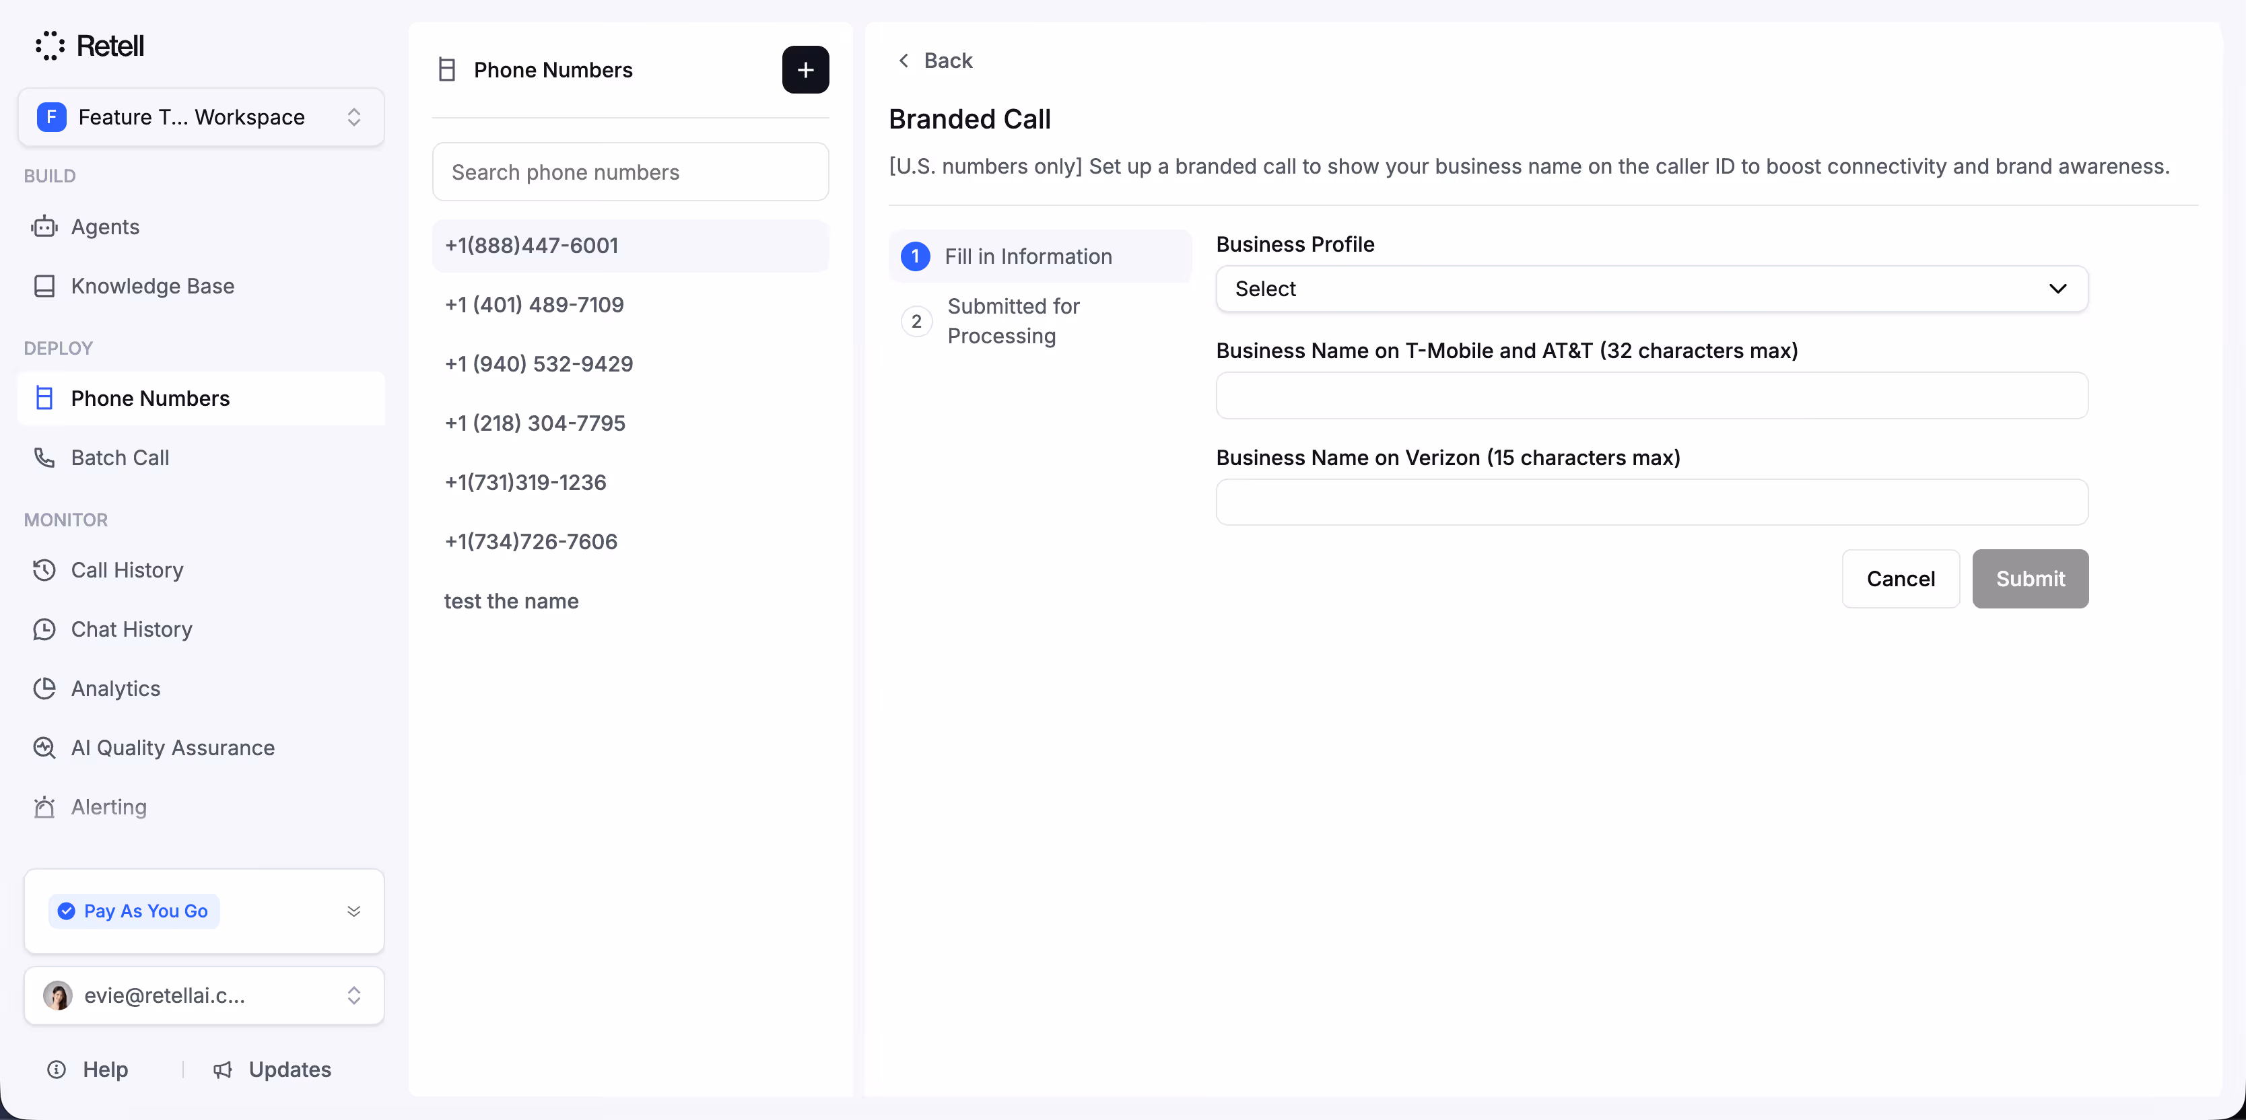Open the evie@retellai account menu
The width and height of the screenshot is (2246, 1120).
click(x=203, y=995)
